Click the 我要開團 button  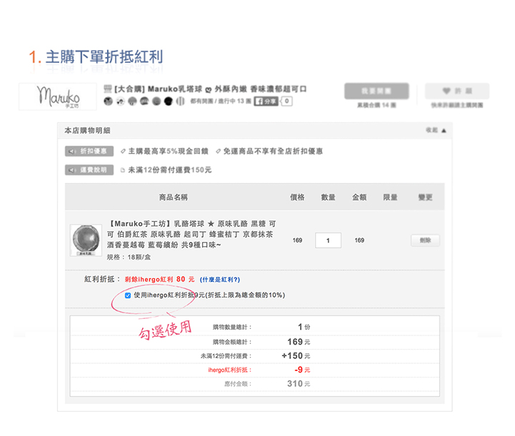[x=376, y=91]
